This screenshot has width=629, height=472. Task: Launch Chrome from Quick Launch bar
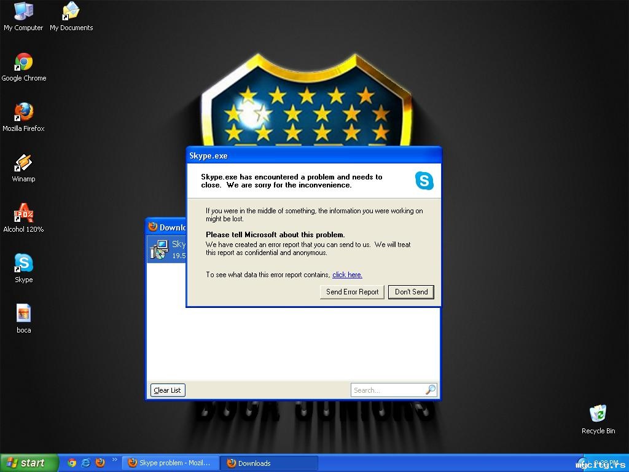tap(72, 463)
